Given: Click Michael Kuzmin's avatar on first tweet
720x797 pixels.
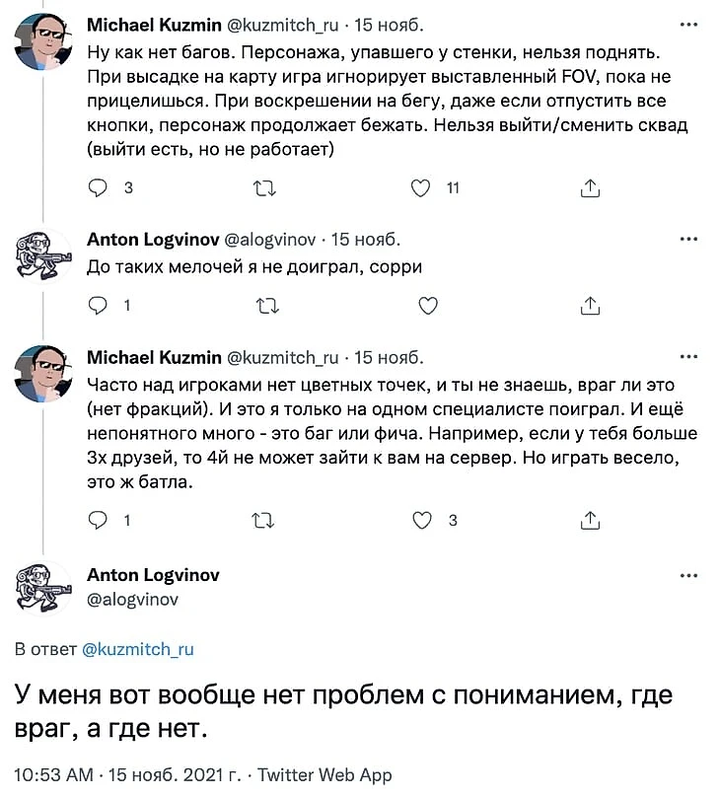Looking at the screenshot, I should pyautogui.click(x=42, y=41).
